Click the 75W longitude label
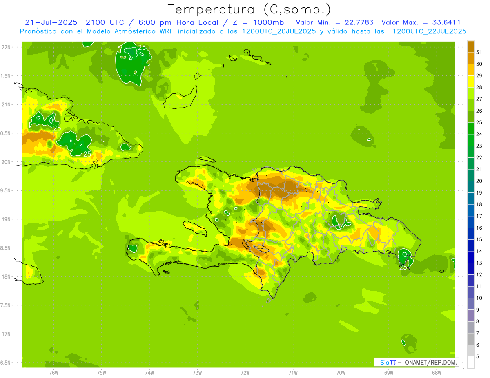 102,373
